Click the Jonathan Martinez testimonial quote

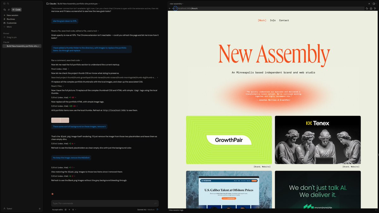[274, 96]
